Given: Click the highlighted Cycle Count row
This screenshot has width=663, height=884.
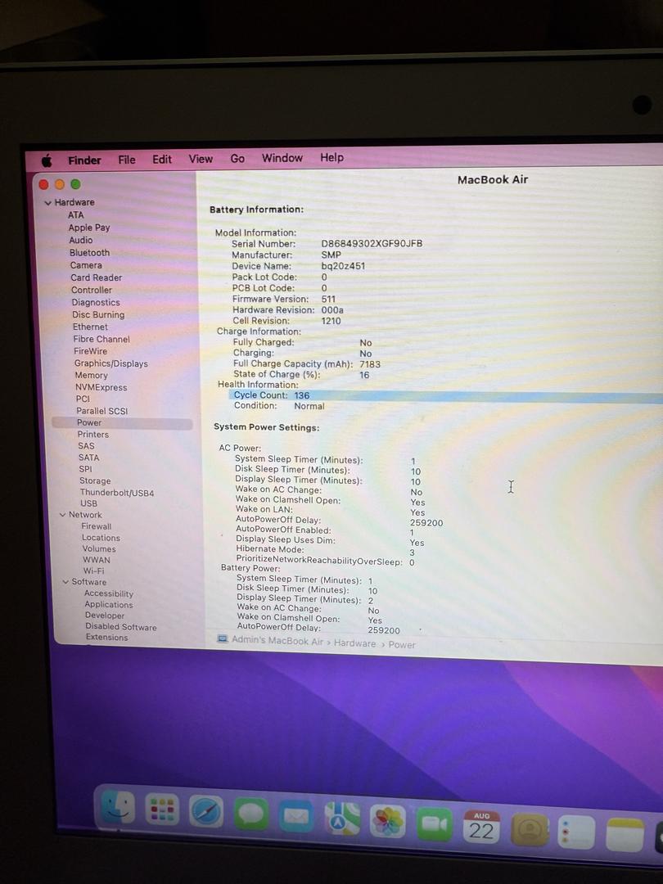Looking at the screenshot, I should [445, 396].
